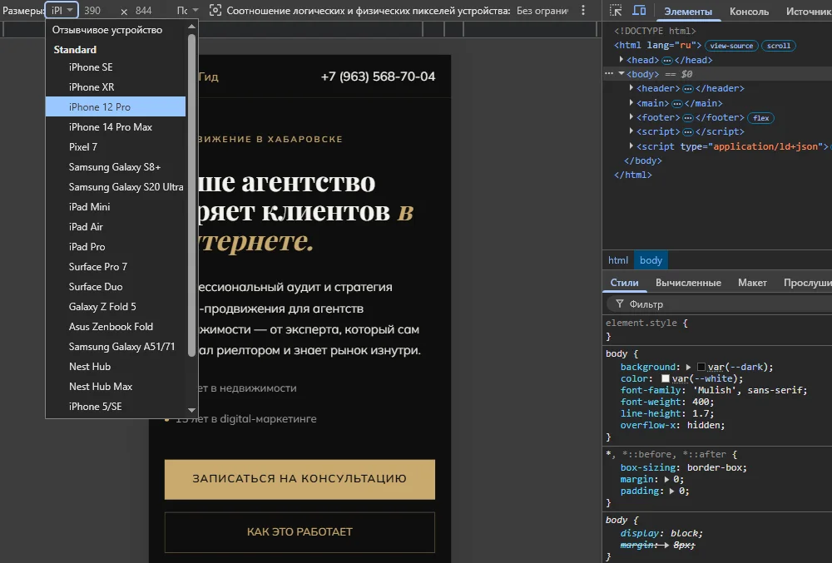Select Surface Duo device

pos(116,287)
